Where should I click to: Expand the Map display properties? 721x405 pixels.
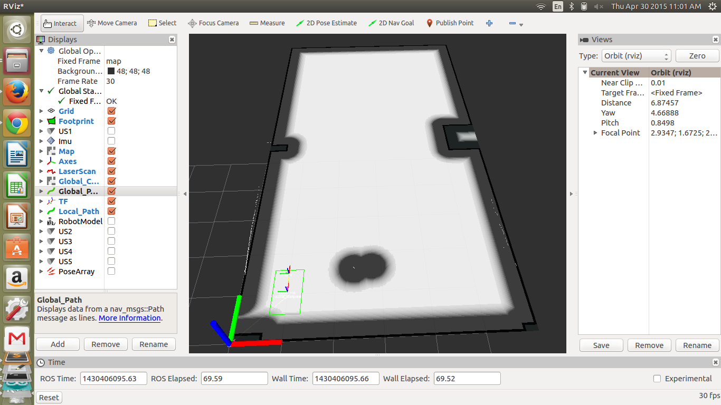tap(42, 151)
